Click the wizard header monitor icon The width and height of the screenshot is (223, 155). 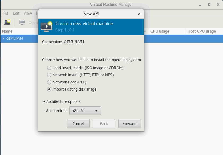pos(46,26)
